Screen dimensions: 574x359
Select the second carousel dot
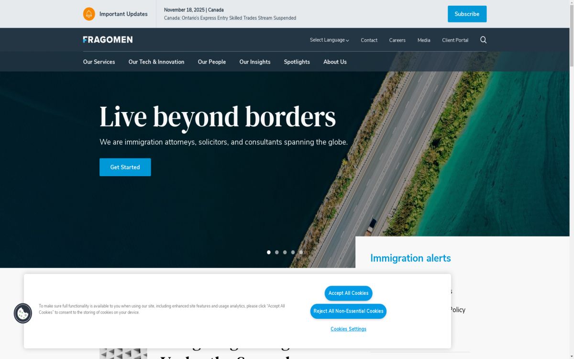[276, 252]
